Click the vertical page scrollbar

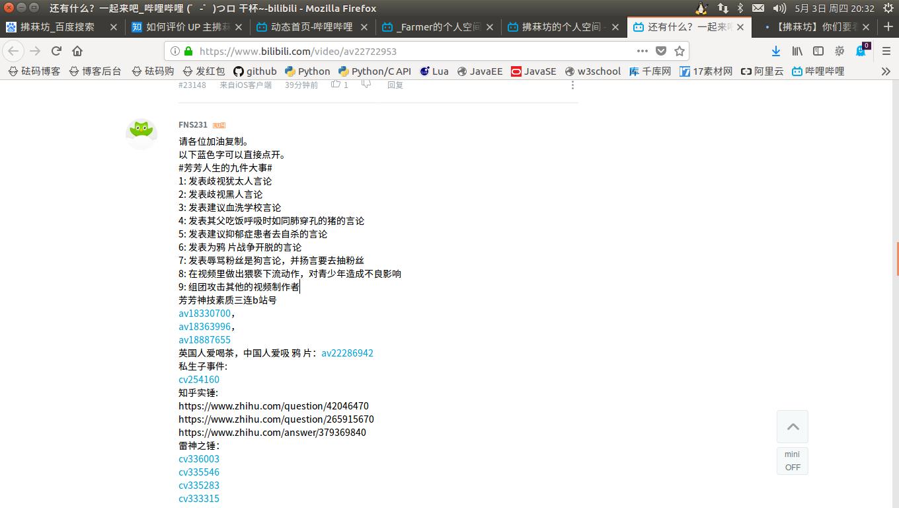coord(896,258)
